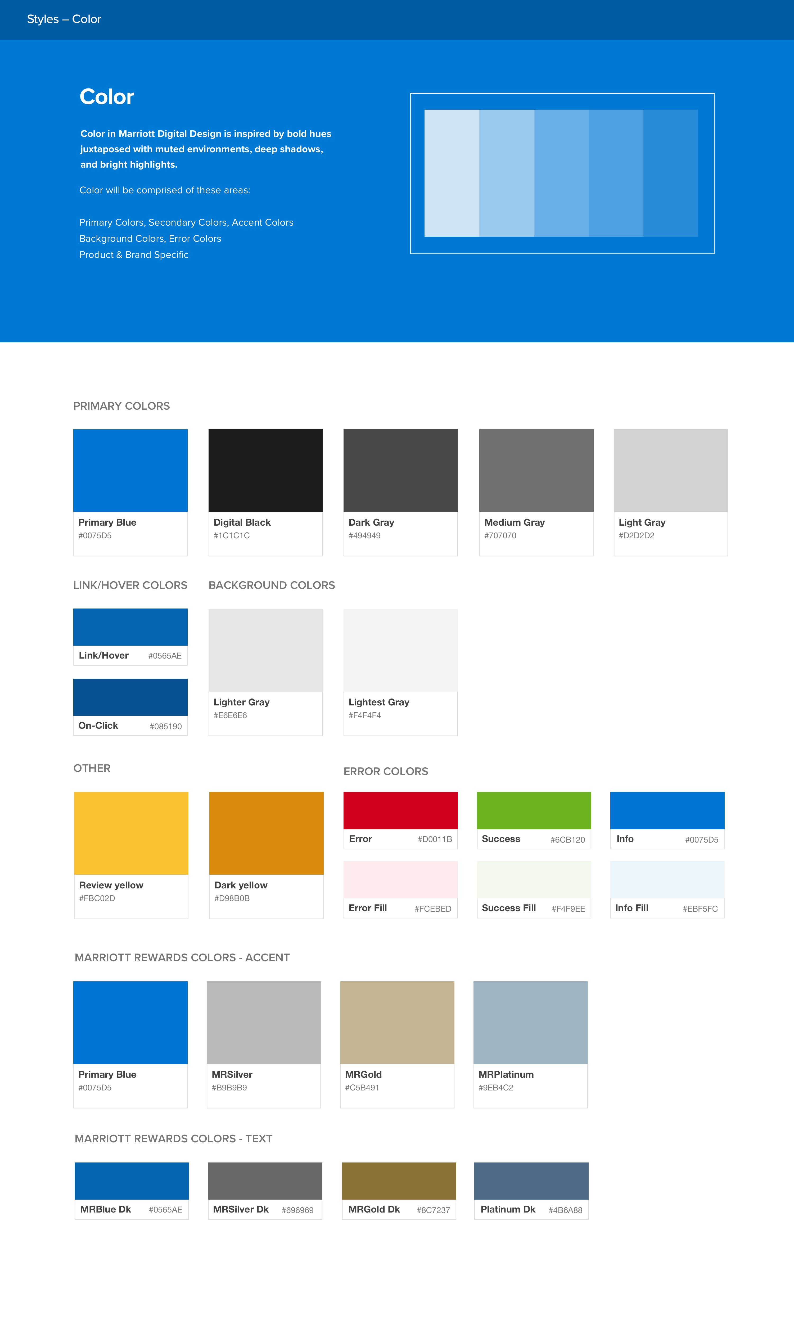Pick the MRPlatinum #9EB4C2 swatch

pyautogui.click(x=530, y=1022)
